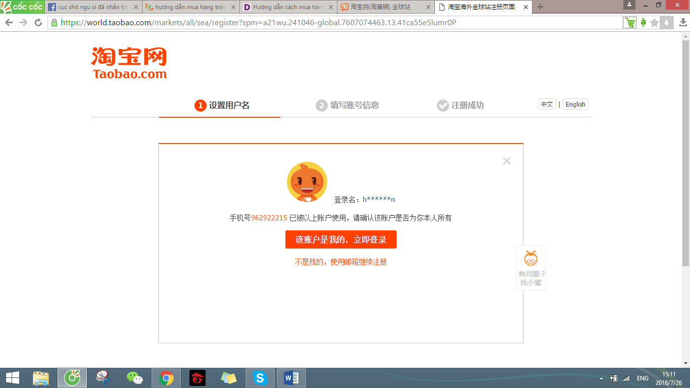This screenshot has height=388, width=690.
Task: Toggle the Vietnamese typing 'à' icon
Action: click(x=643, y=23)
